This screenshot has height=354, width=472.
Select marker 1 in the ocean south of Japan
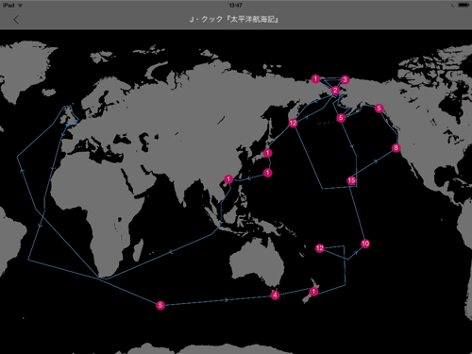tap(267, 173)
